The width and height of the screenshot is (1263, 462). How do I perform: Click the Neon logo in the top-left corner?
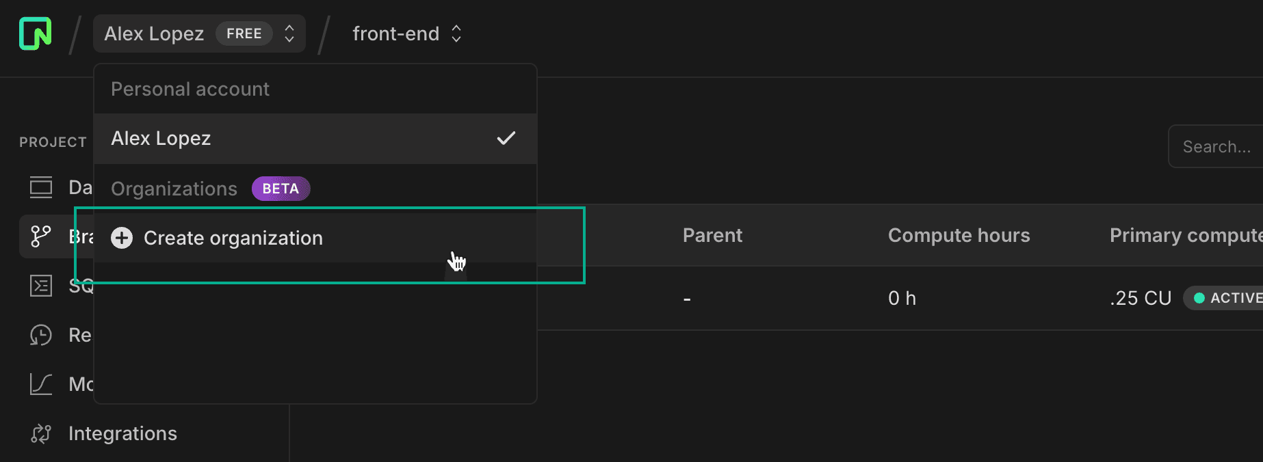tap(35, 33)
